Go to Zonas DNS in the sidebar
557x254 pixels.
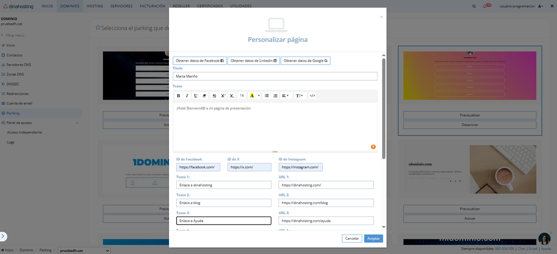(15, 75)
